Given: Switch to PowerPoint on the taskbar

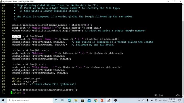Looking at the screenshot, I should tap(102, 100).
